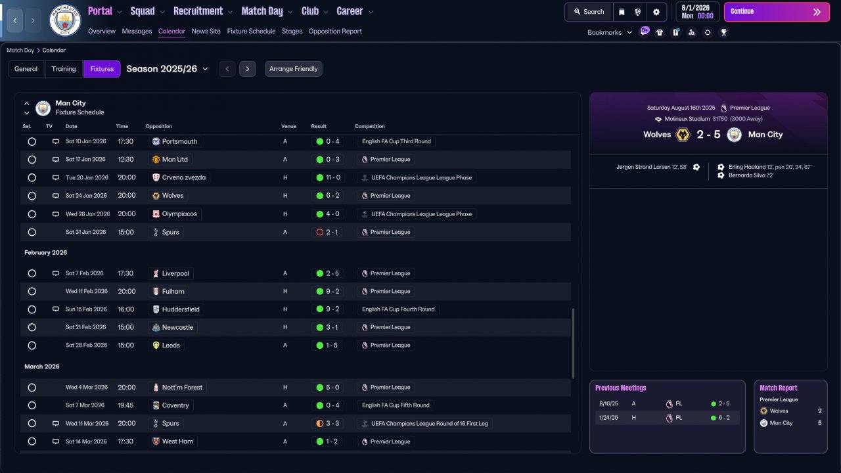This screenshot has height=473, width=841.
Task: Open the Opposition Report sub-tab
Action: [335, 31]
